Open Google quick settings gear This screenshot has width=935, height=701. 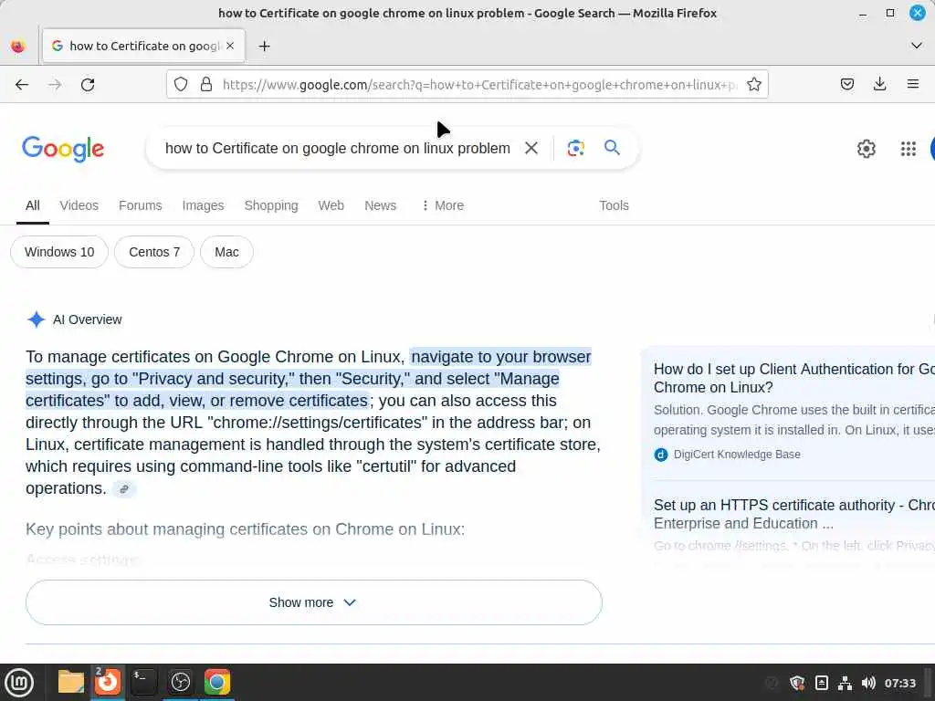866,149
